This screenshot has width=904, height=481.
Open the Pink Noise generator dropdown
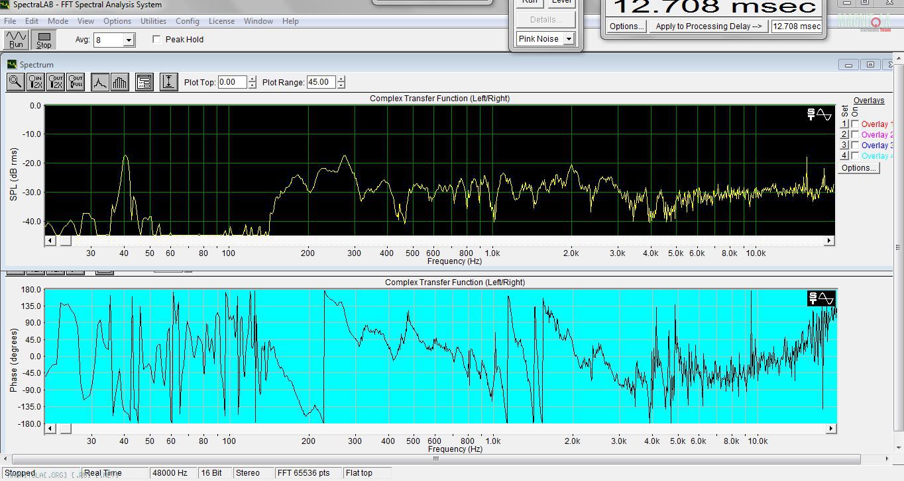568,39
